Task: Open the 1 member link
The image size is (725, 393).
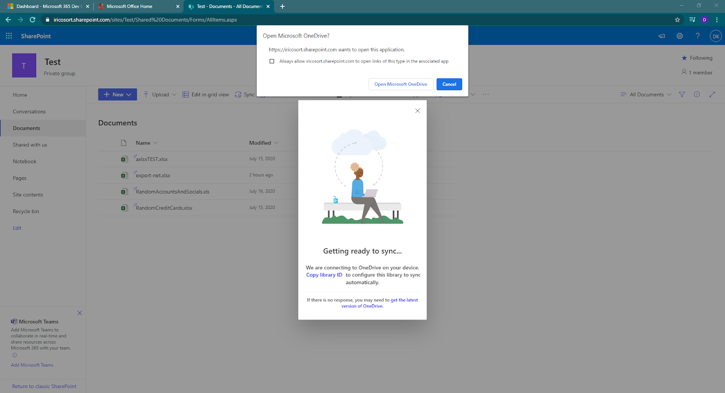Action: point(697,73)
